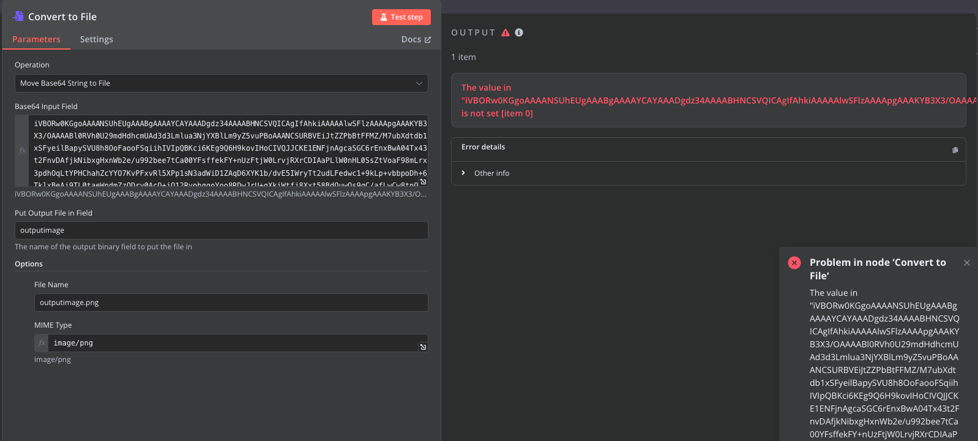Image resolution: width=978 pixels, height=441 pixels.
Task: Click inside the Base64 Input Field text
Action: pyautogui.click(x=230, y=150)
